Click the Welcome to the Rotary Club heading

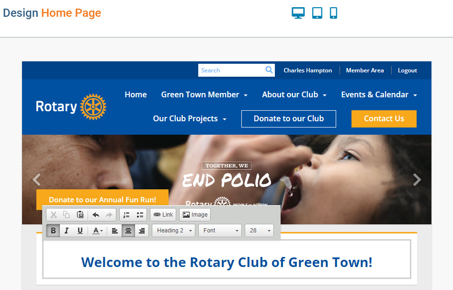(x=227, y=262)
